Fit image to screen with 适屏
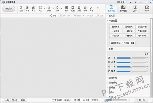 tap(86, 100)
